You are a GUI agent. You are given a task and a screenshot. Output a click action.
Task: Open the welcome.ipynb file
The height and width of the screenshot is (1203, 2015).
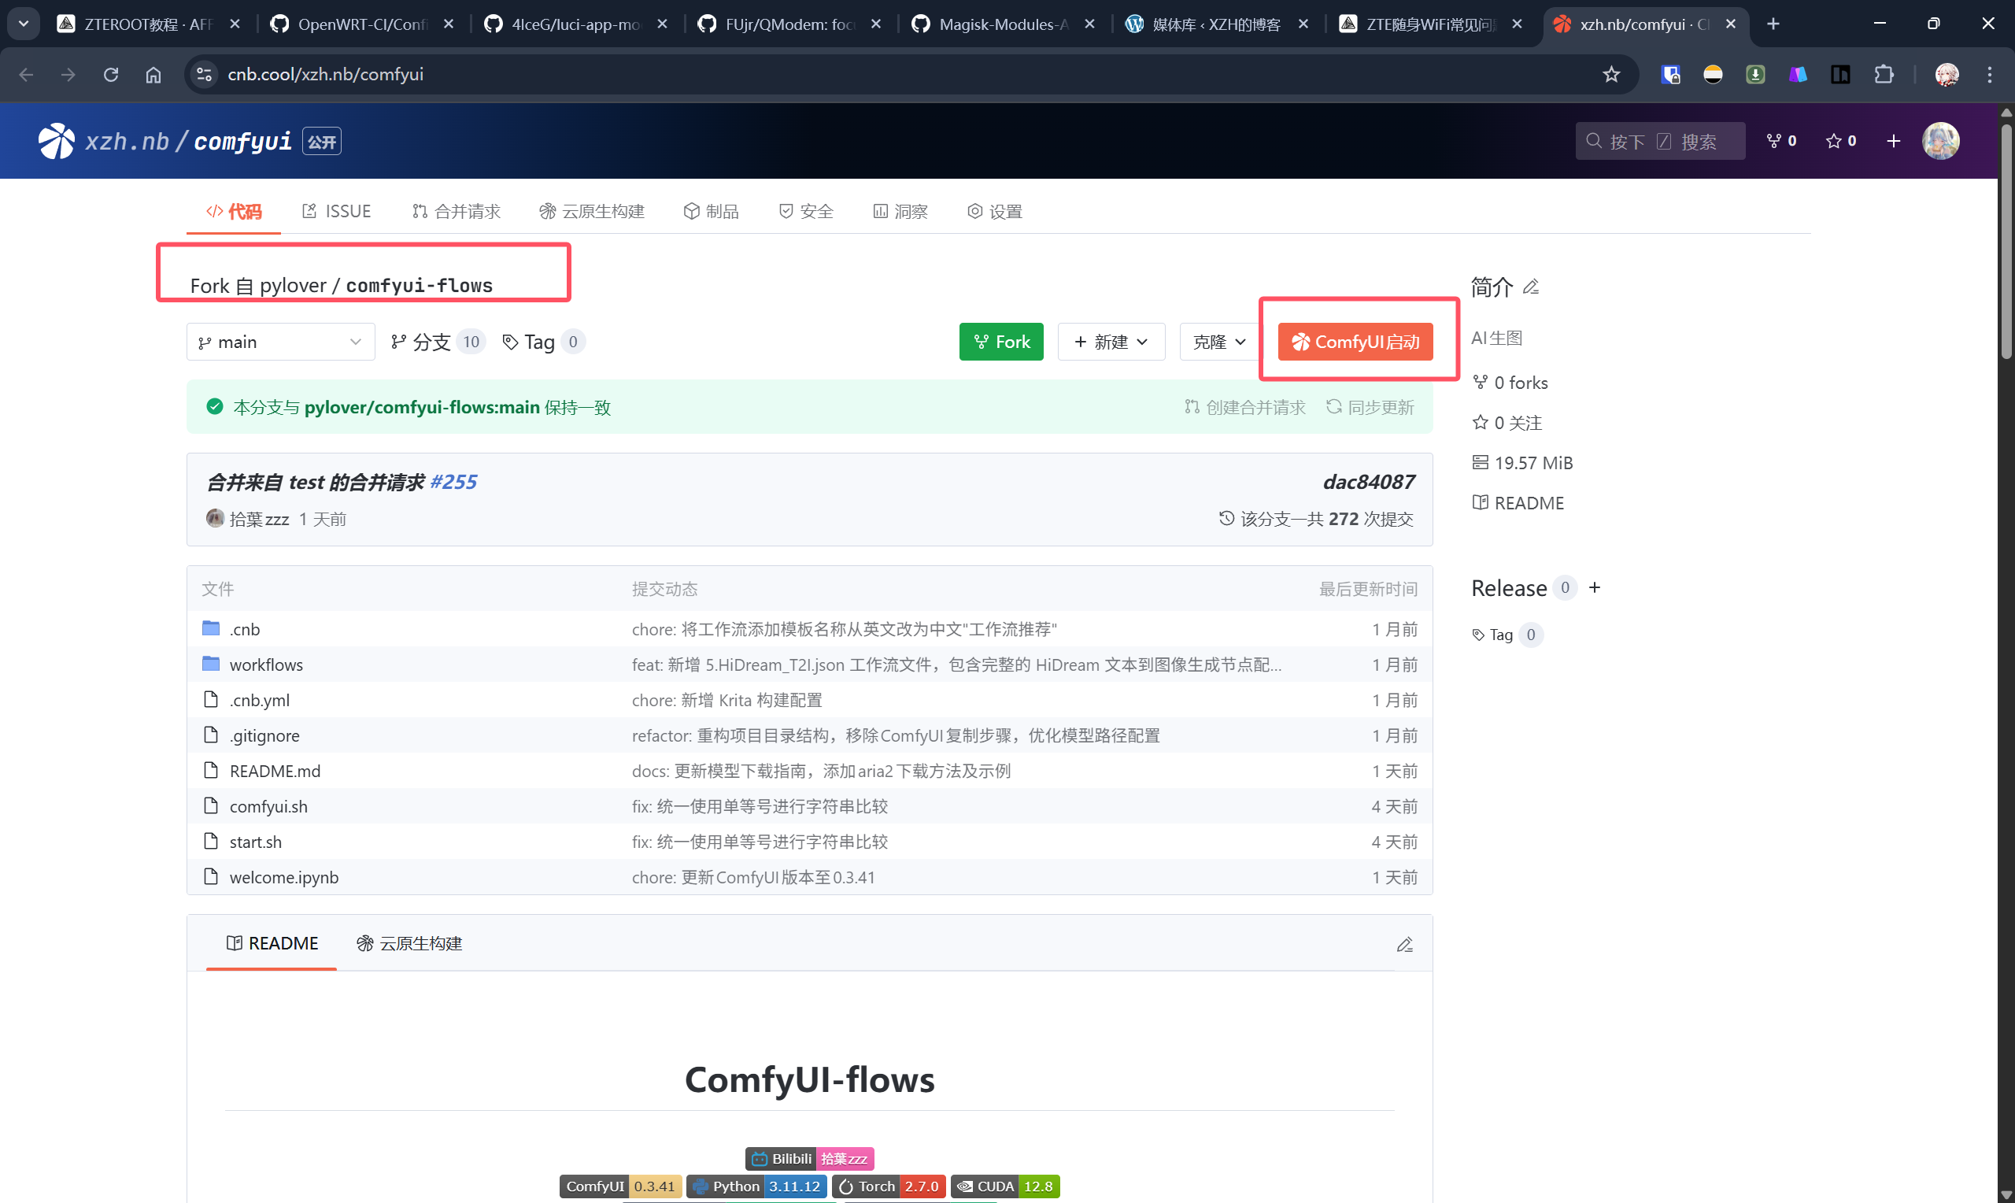tap(283, 878)
